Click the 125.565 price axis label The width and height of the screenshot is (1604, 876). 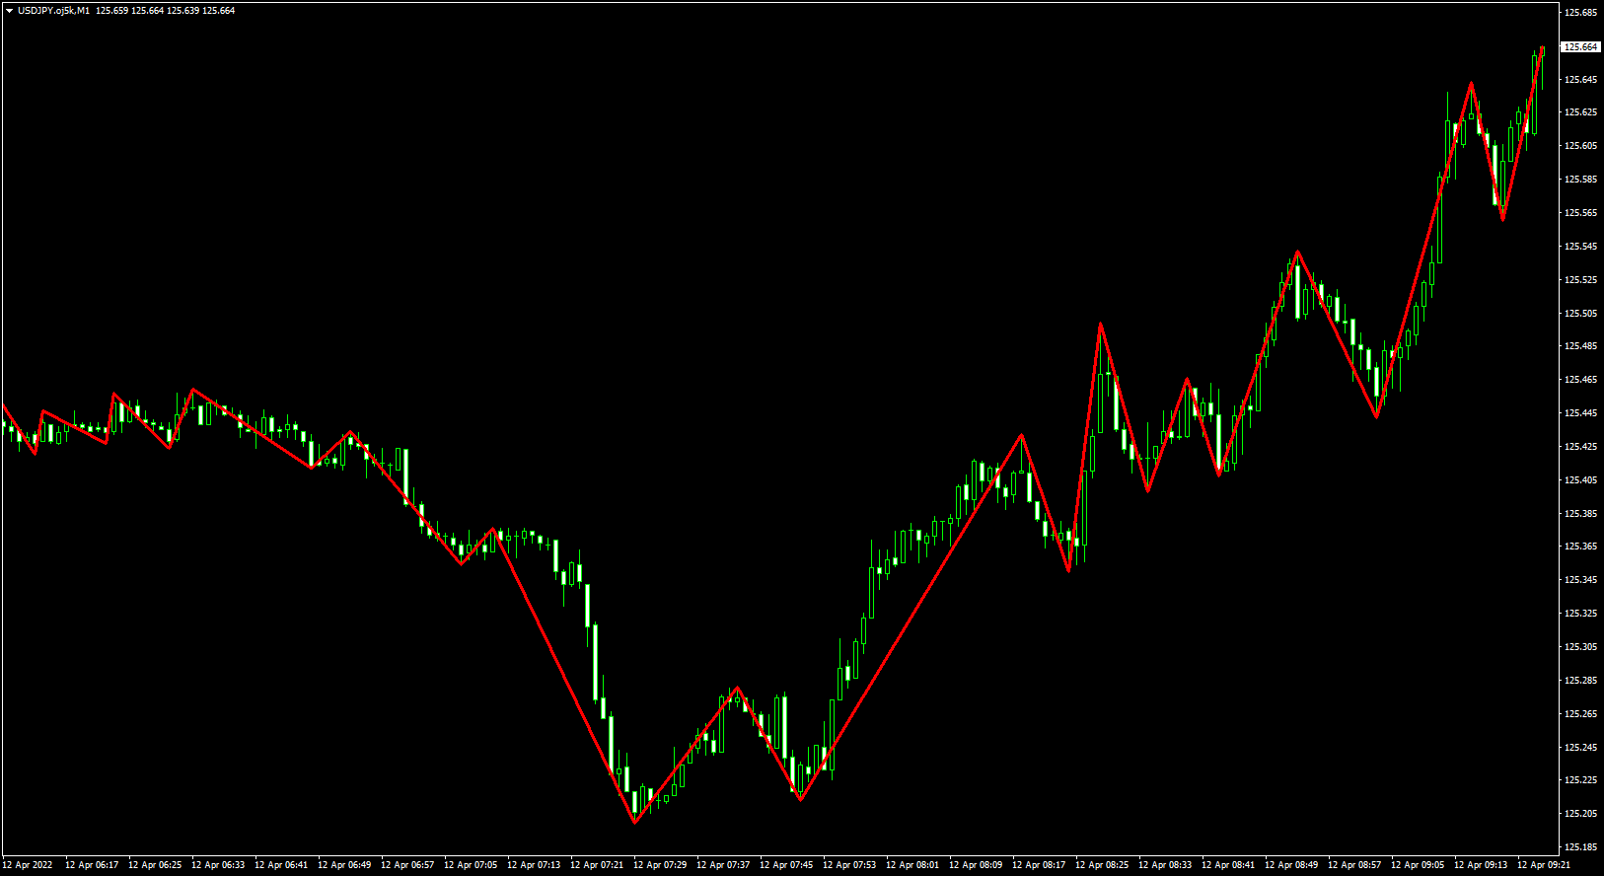point(1581,213)
